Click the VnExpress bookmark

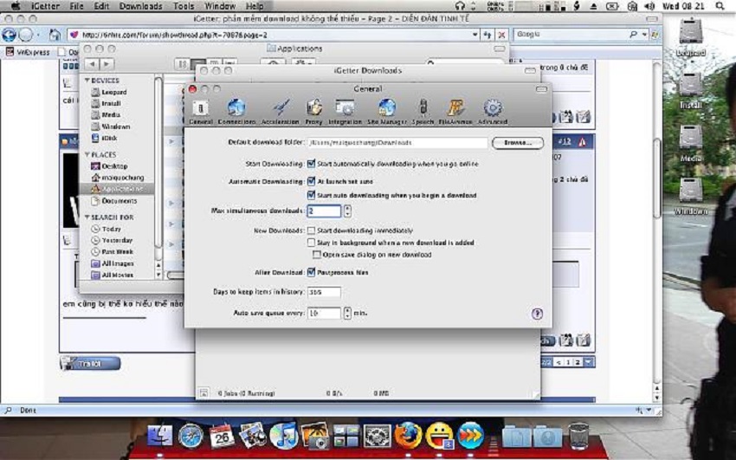[x=28, y=52]
